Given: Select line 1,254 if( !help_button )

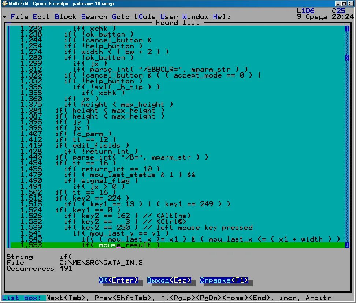Looking at the screenshot, I should pyautogui.click(x=178, y=46).
